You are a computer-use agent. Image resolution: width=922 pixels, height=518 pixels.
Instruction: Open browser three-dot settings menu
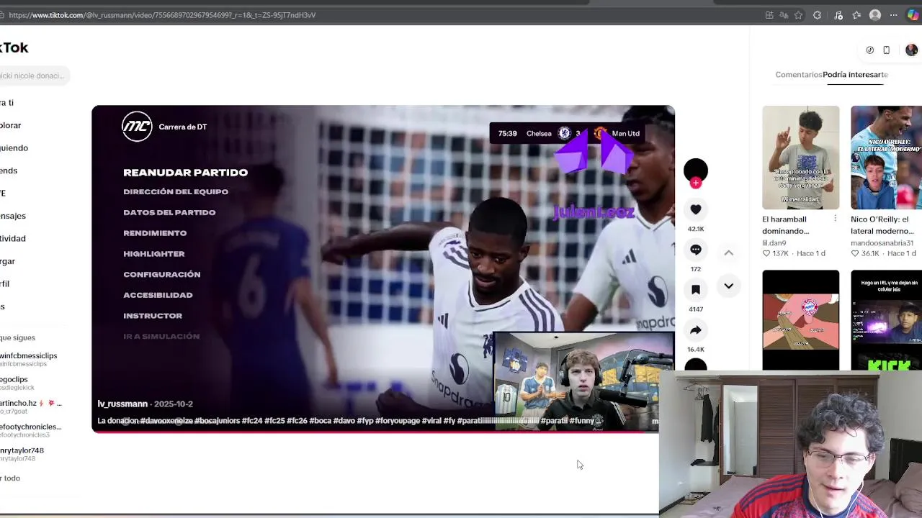pos(894,15)
